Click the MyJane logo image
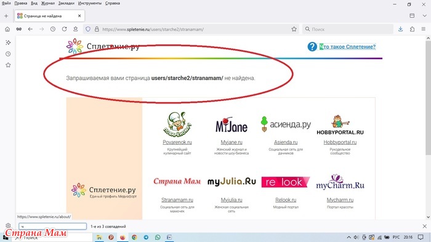Screen dimensions: 431x242 (x=232, y=124)
